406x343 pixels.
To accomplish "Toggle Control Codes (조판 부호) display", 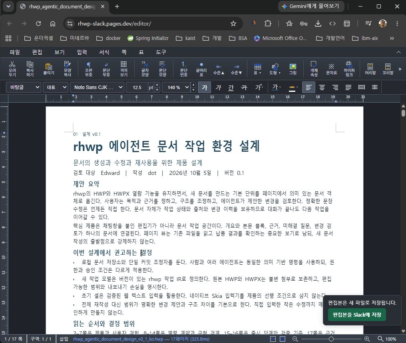I will pyautogui.click(x=89, y=69).
